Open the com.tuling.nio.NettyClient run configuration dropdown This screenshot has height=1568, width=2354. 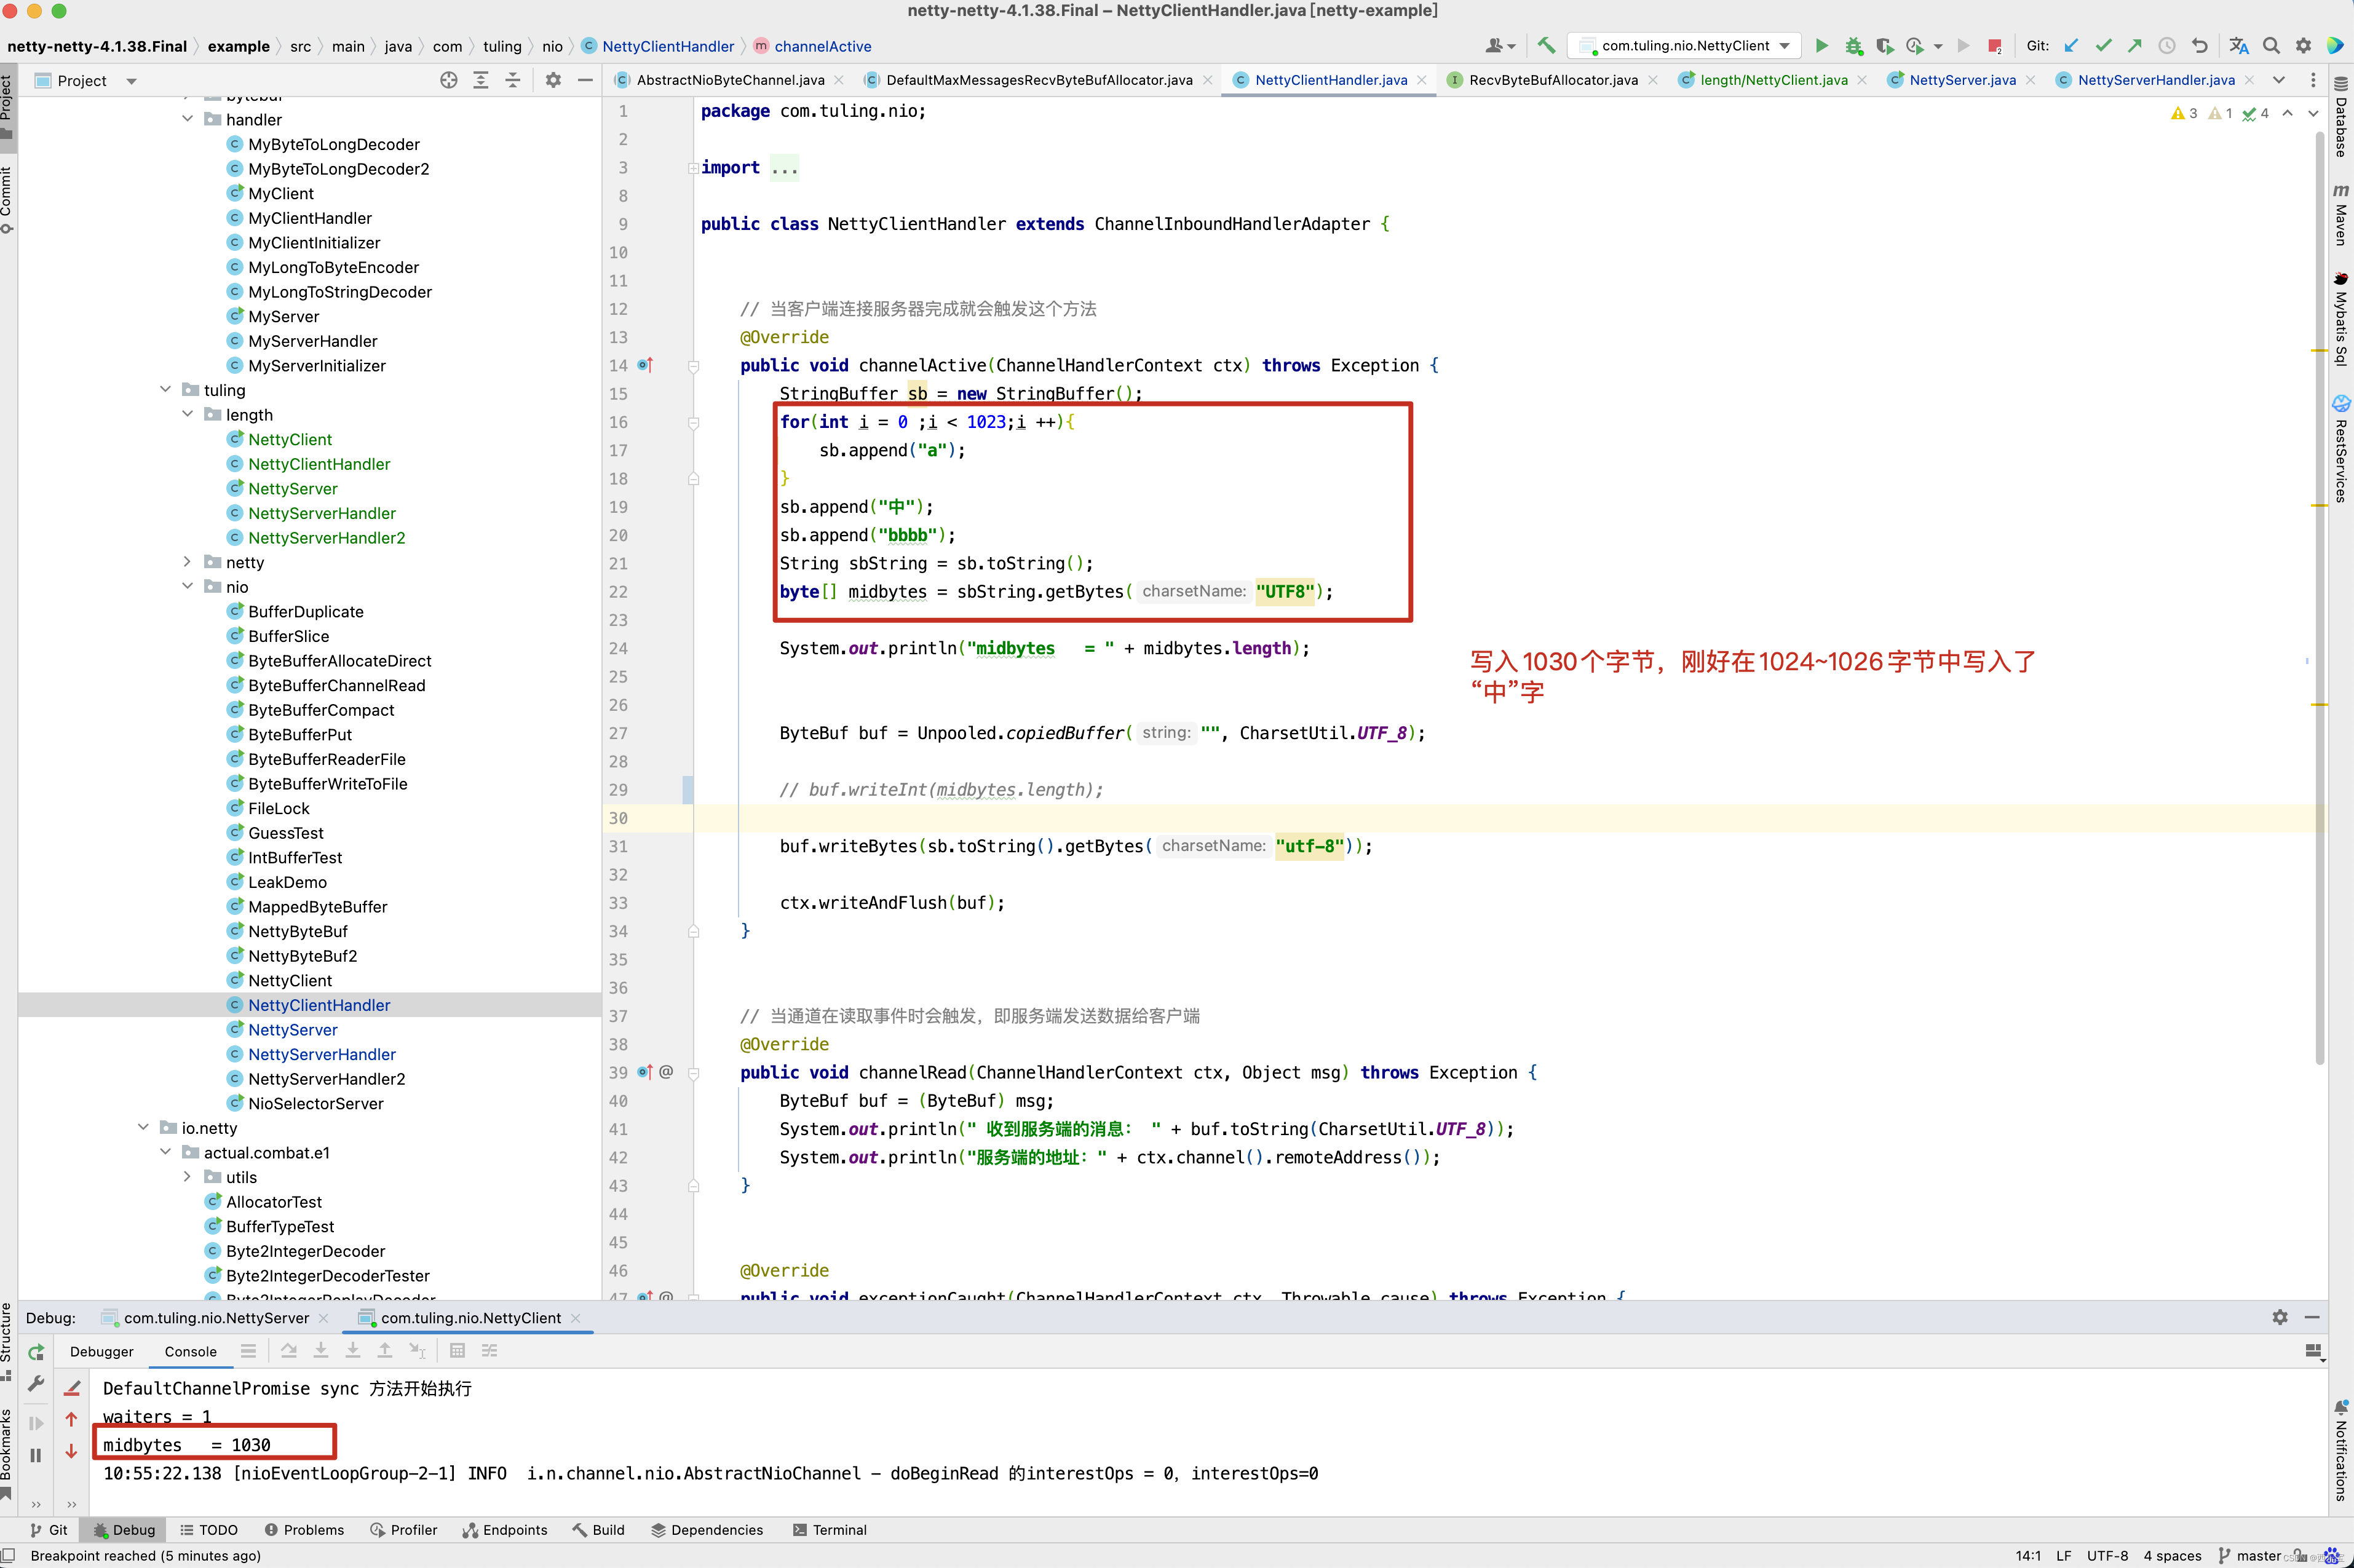(x=1690, y=46)
